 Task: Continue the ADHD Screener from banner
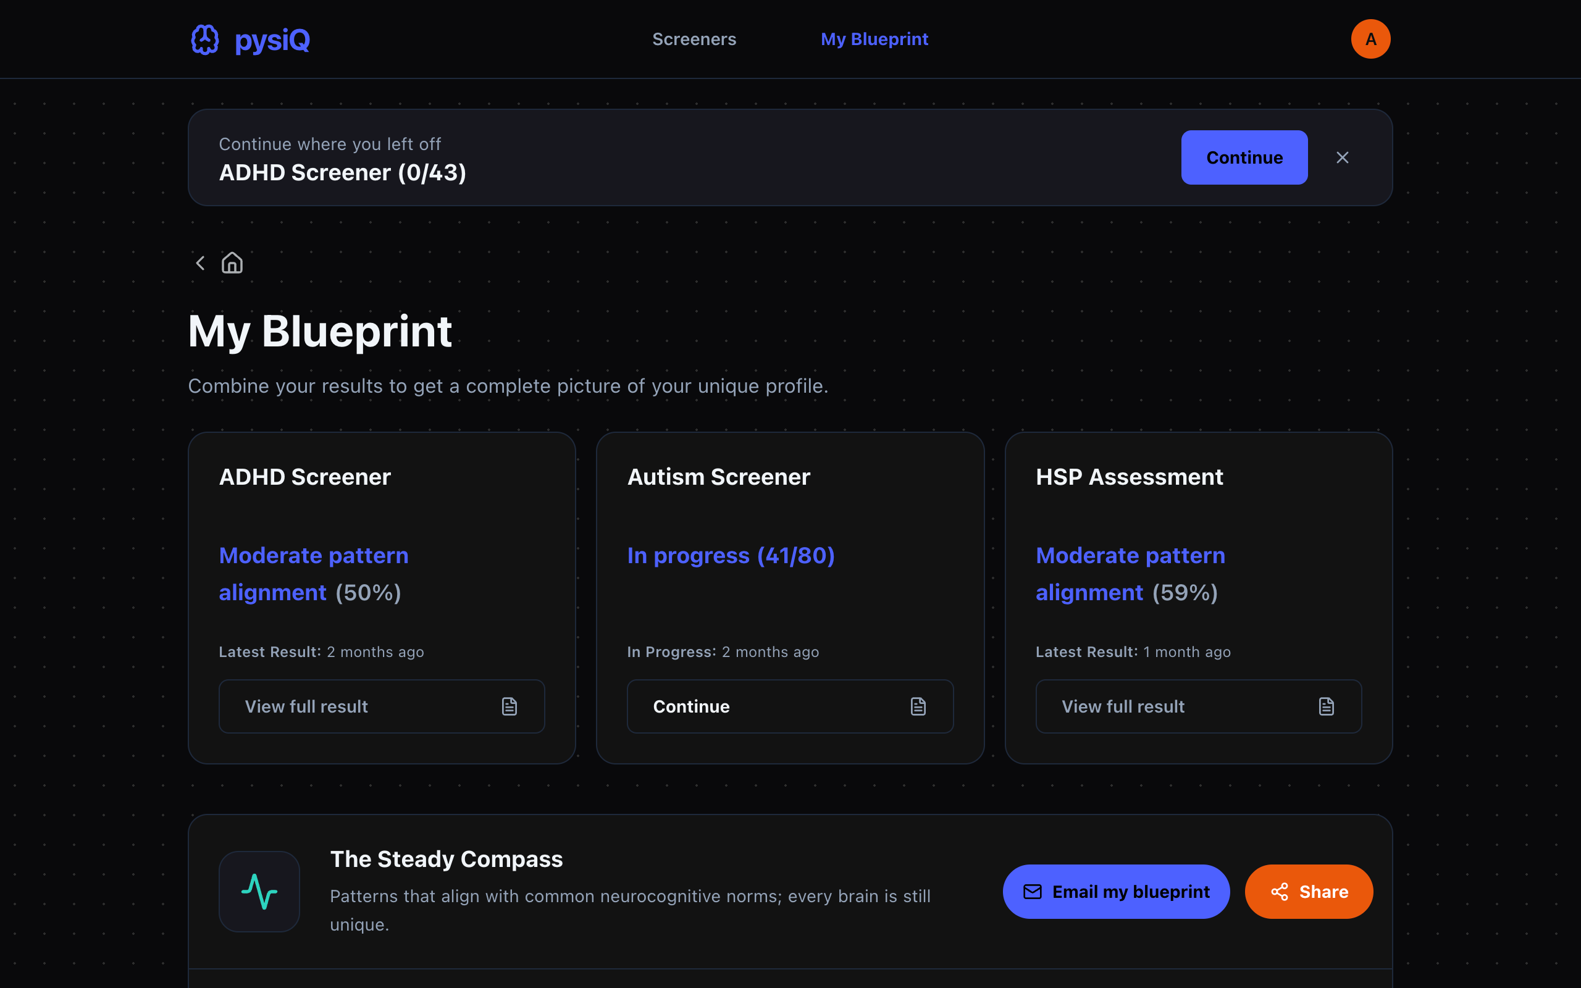(1244, 157)
